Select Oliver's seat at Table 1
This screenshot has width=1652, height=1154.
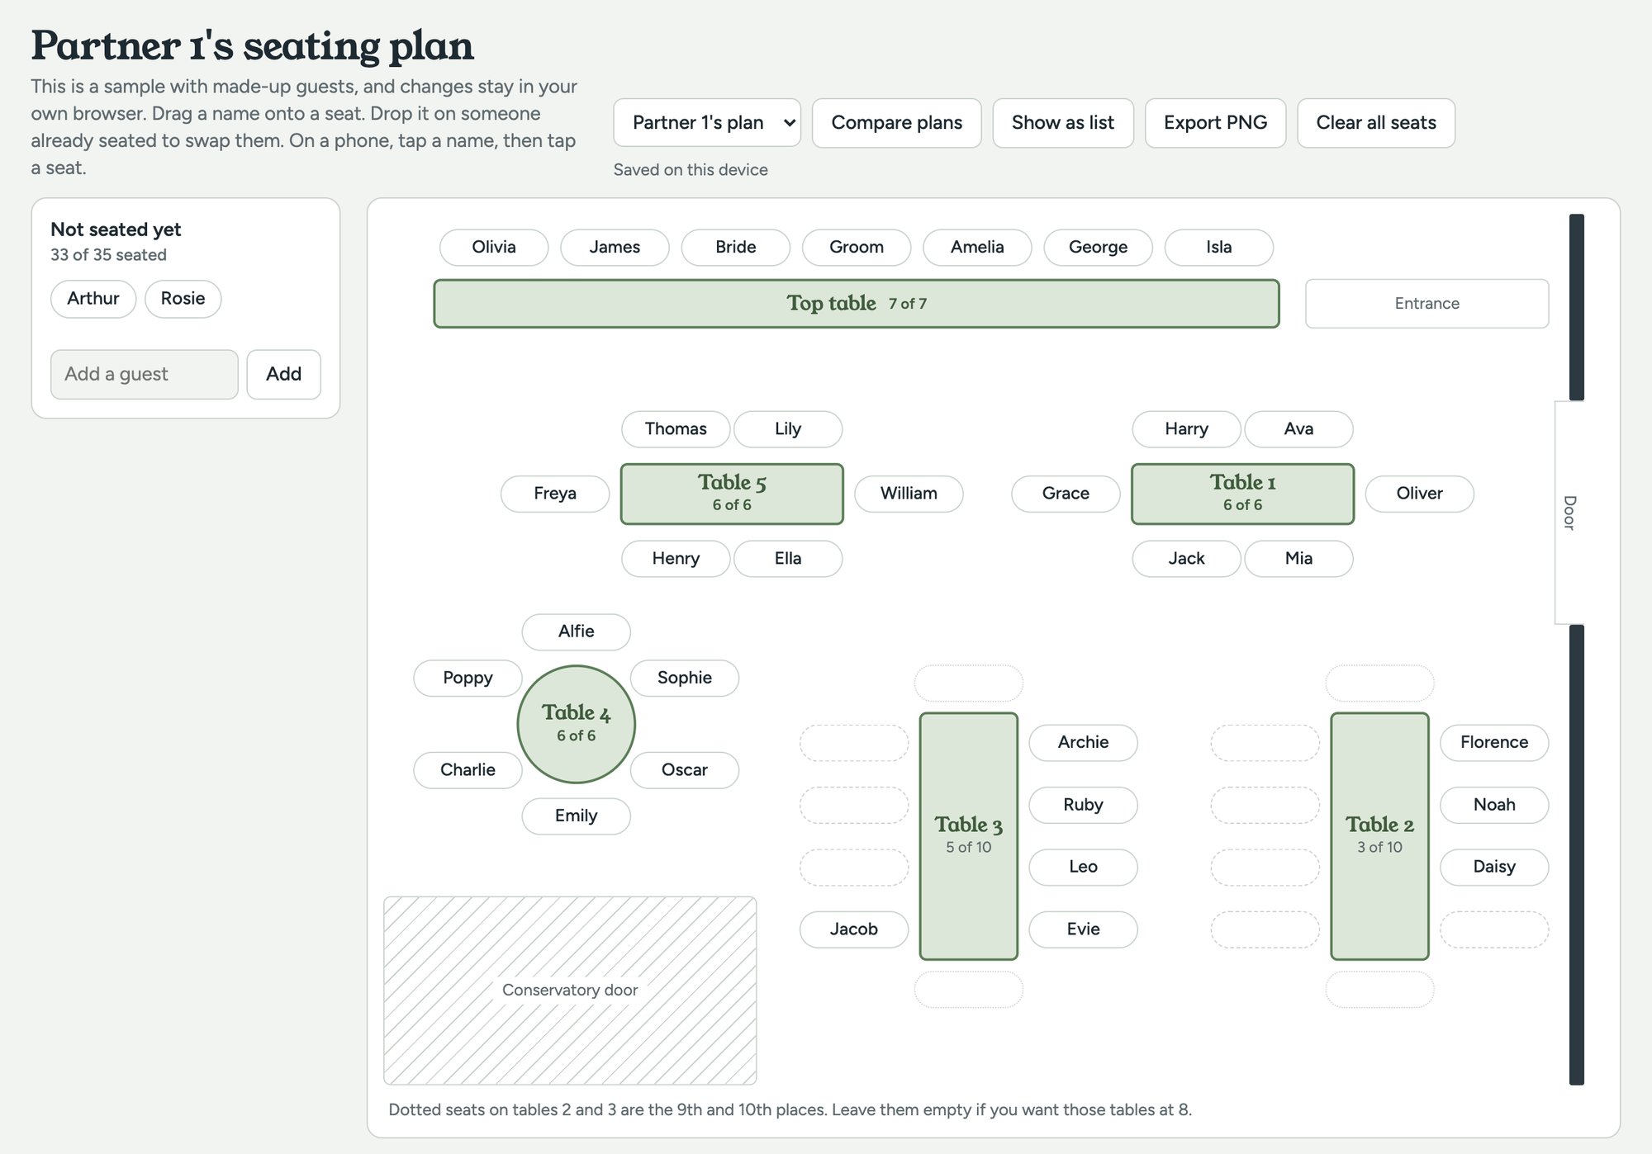click(x=1419, y=494)
